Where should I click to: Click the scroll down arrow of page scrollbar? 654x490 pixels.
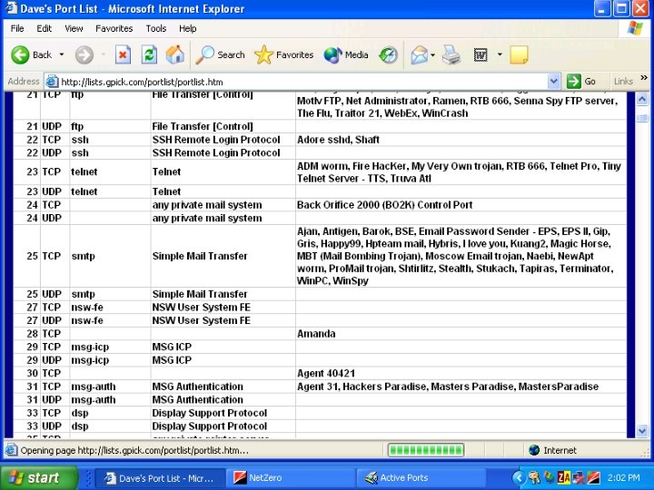click(x=642, y=430)
